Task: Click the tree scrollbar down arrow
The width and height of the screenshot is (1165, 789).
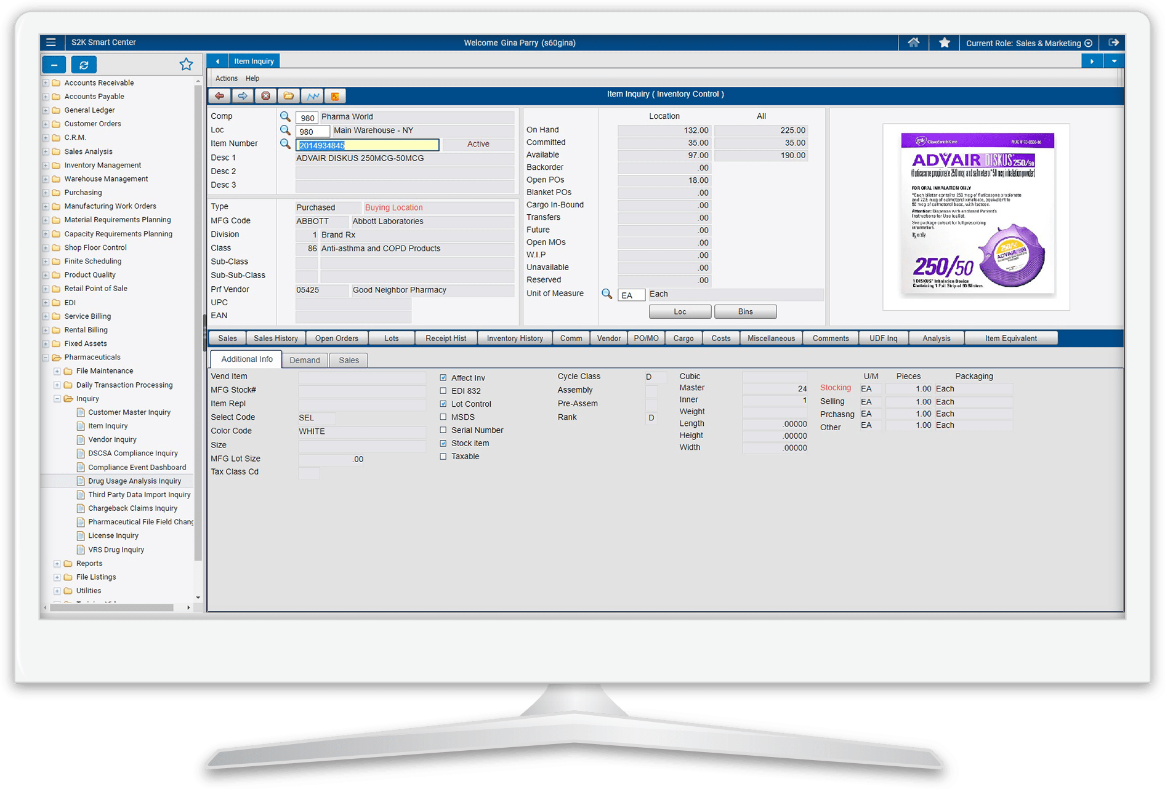Action: click(x=198, y=598)
